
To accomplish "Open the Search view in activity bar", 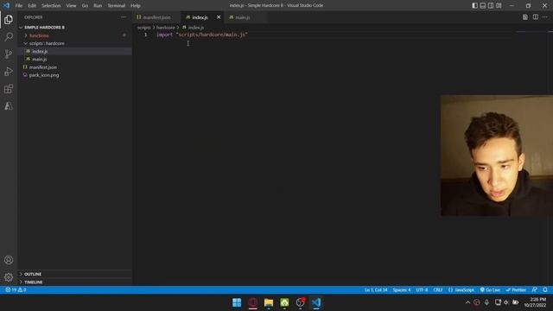I will pyautogui.click(x=9, y=36).
